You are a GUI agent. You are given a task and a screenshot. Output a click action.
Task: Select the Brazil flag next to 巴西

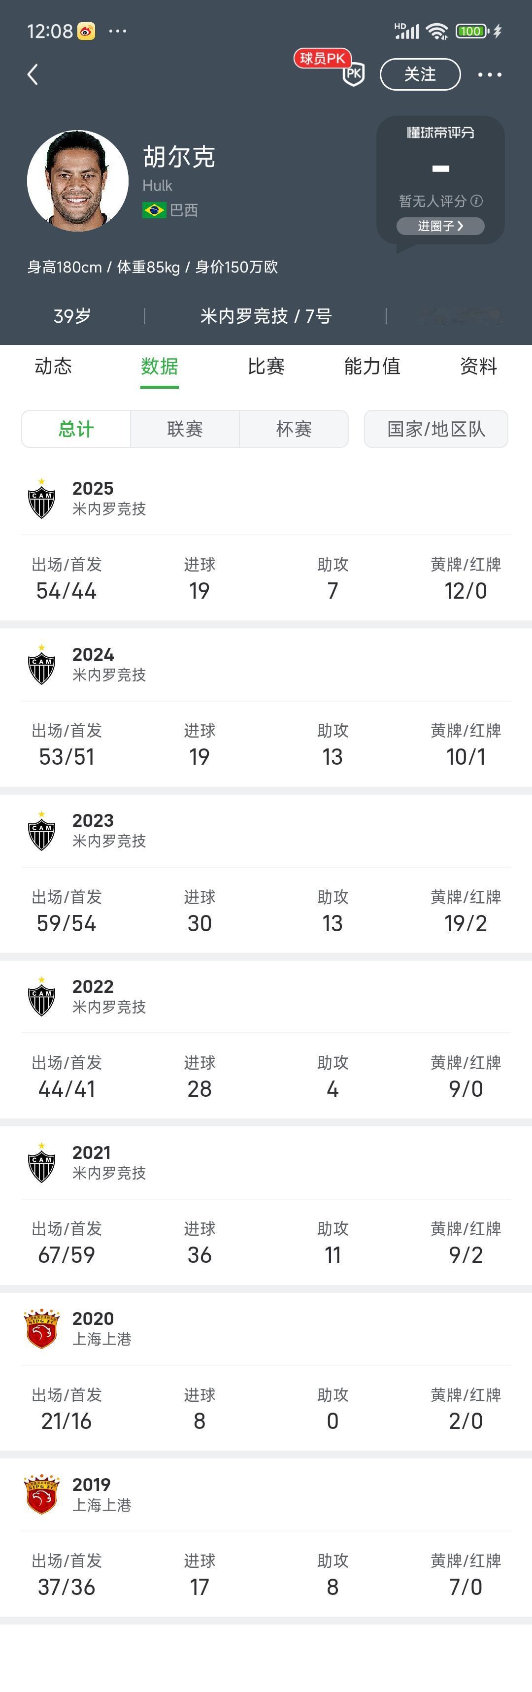155,211
